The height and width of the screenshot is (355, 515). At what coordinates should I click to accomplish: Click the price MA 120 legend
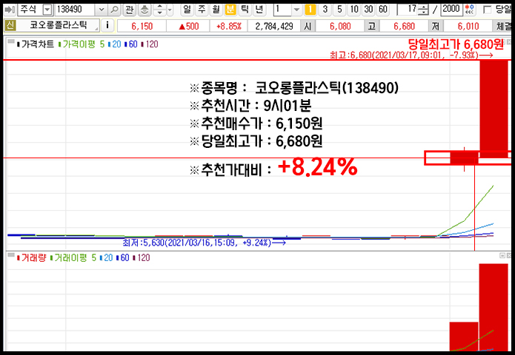(150, 44)
